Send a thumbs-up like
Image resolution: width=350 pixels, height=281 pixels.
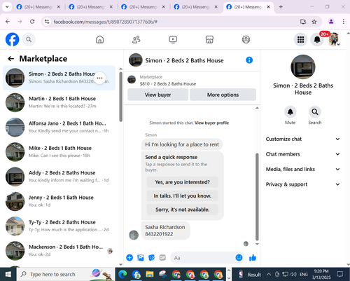coord(253,258)
